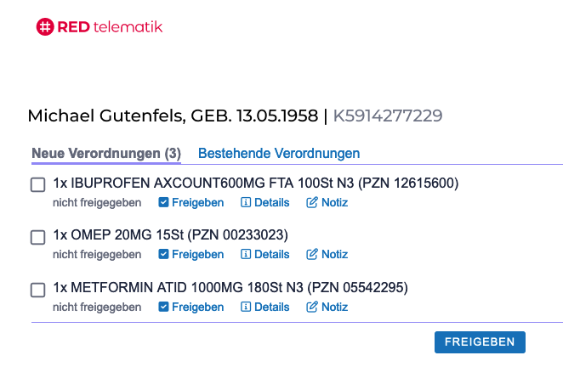Click the Freigeben checkmark icon for IBUPROFEN
The image size is (563, 378).
(x=163, y=203)
